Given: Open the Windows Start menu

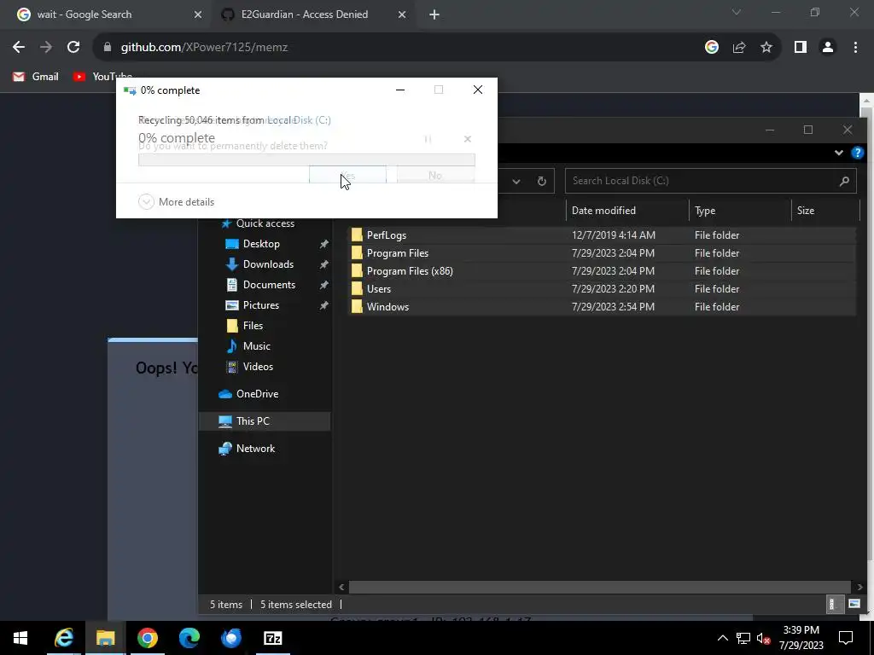Looking at the screenshot, I should click(20, 638).
